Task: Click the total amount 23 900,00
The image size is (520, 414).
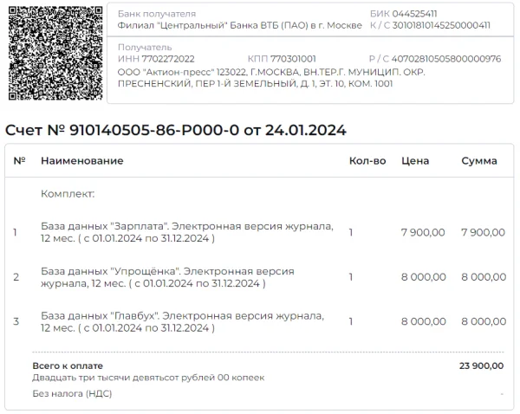Action: pyautogui.click(x=481, y=366)
